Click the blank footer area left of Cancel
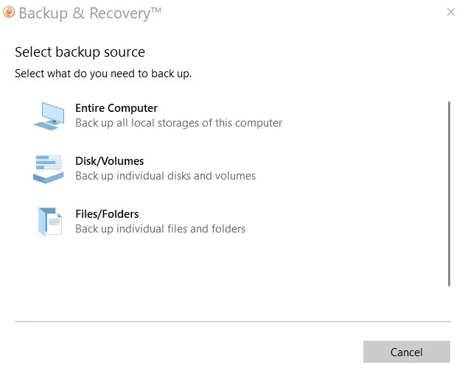The height and width of the screenshot is (379, 465). (x=184, y=352)
